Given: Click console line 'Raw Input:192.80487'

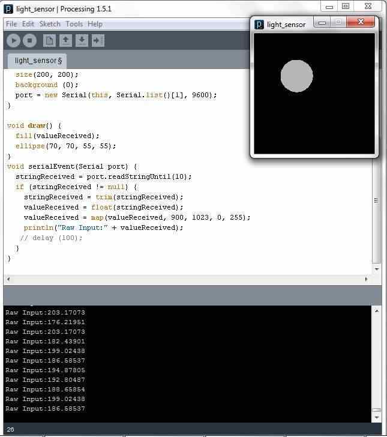Looking at the screenshot, I should click(x=45, y=380).
